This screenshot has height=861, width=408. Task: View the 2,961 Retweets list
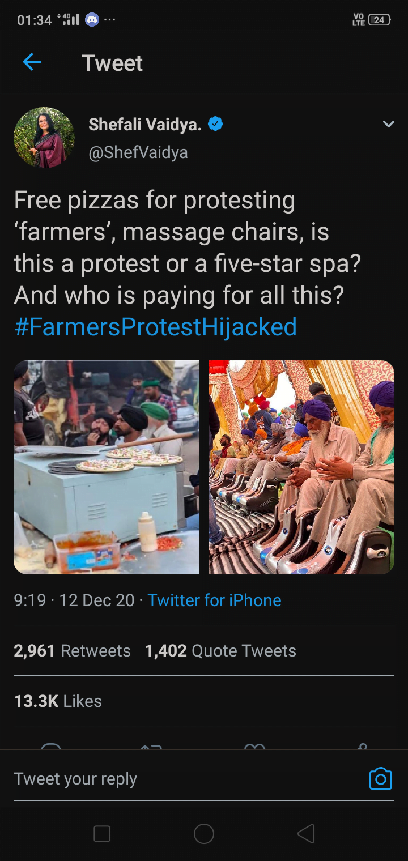click(x=72, y=651)
